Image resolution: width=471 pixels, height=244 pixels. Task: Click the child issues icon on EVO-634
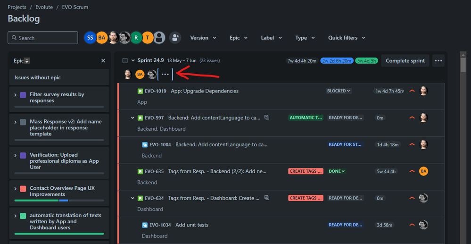267,197
